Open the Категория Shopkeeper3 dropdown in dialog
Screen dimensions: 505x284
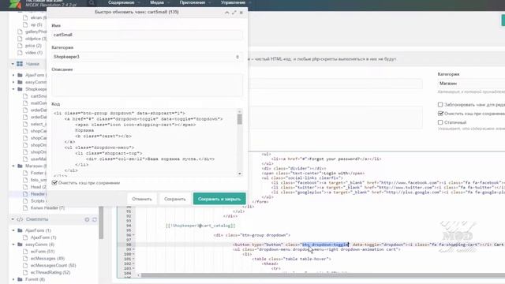(x=238, y=57)
